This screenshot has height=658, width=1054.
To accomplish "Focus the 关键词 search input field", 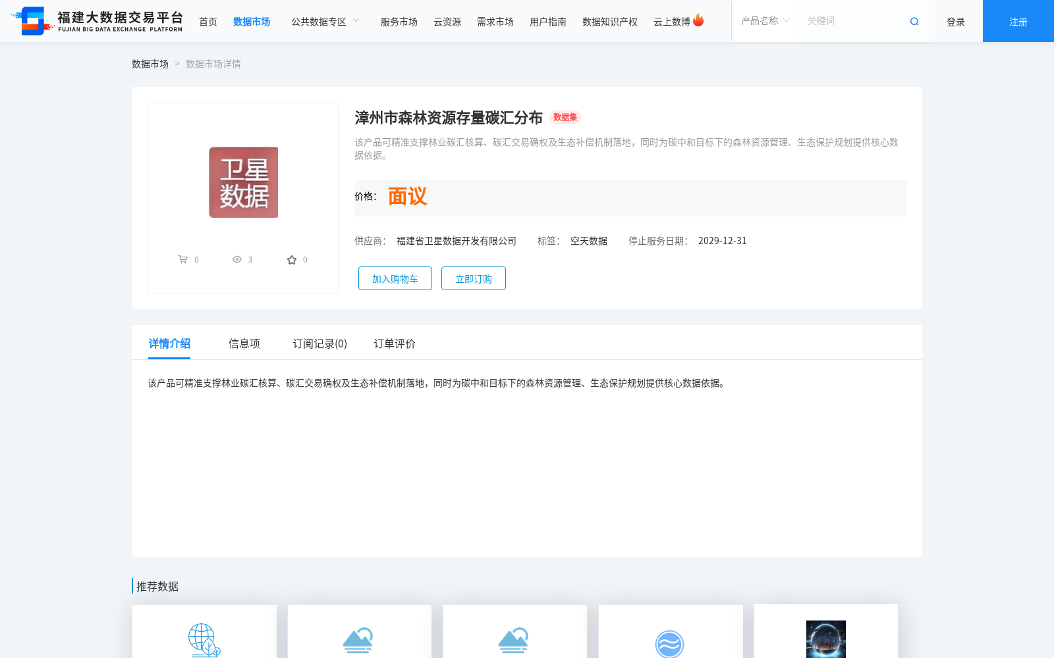I will [x=851, y=21].
